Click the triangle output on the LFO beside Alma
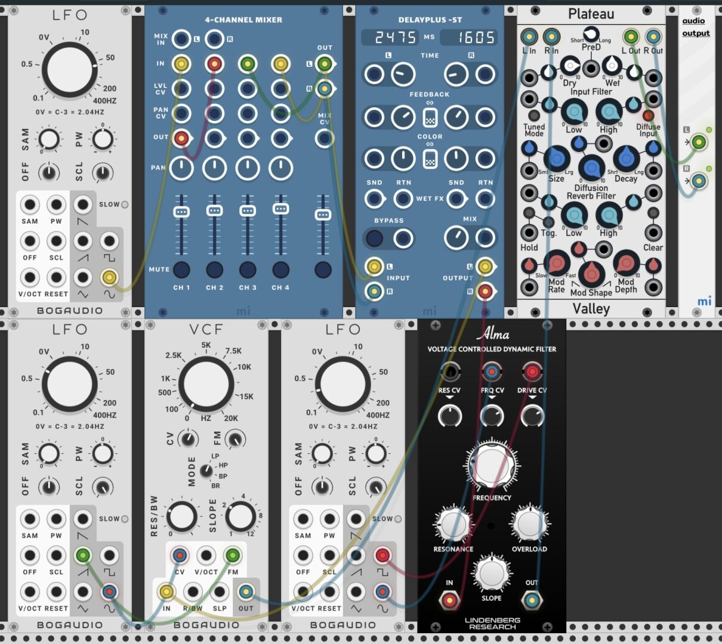Screen dimensions: 722x644 click(356, 592)
